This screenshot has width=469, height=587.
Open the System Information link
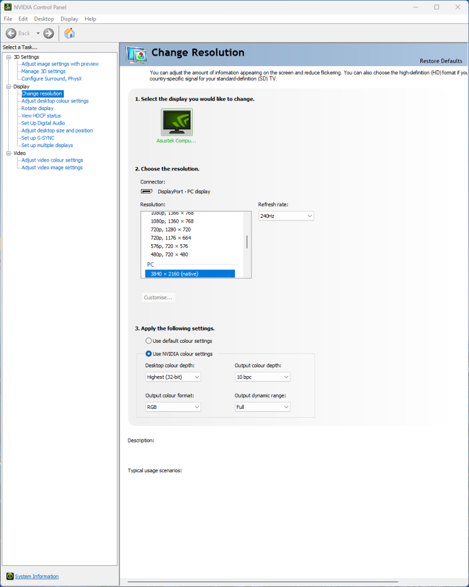point(37,576)
